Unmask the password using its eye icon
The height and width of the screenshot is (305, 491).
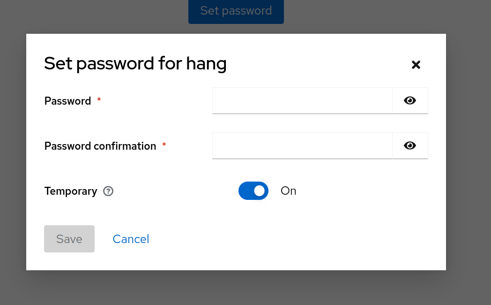pos(410,100)
